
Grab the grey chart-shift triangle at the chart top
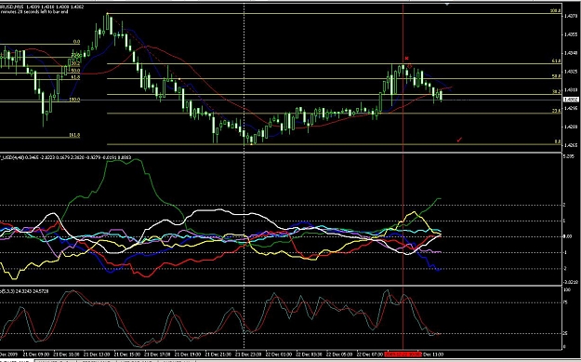pos(447,4)
